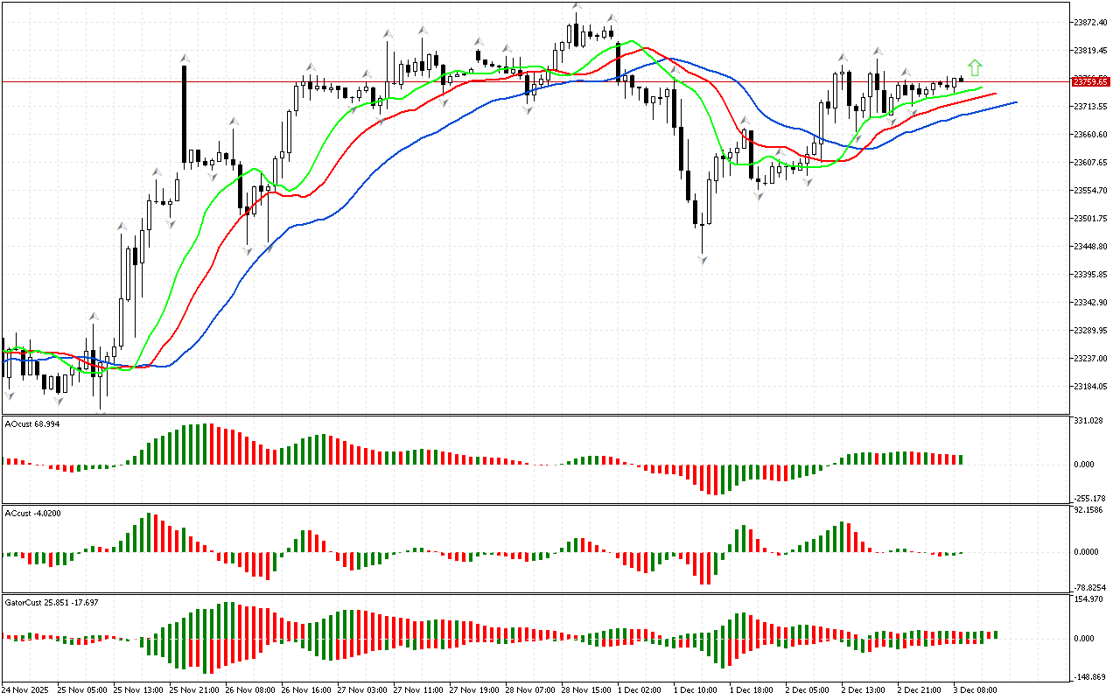Click the latest green bar in the AOcust histogram

[x=961, y=459]
